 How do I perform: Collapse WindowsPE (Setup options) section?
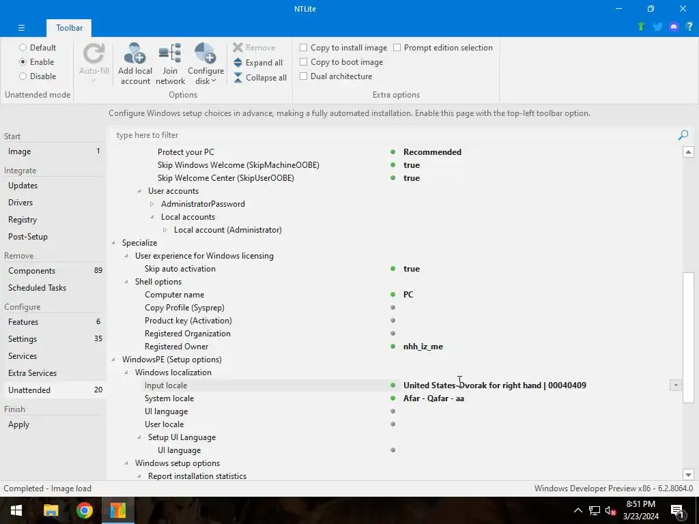pyautogui.click(x=113, y=360)
